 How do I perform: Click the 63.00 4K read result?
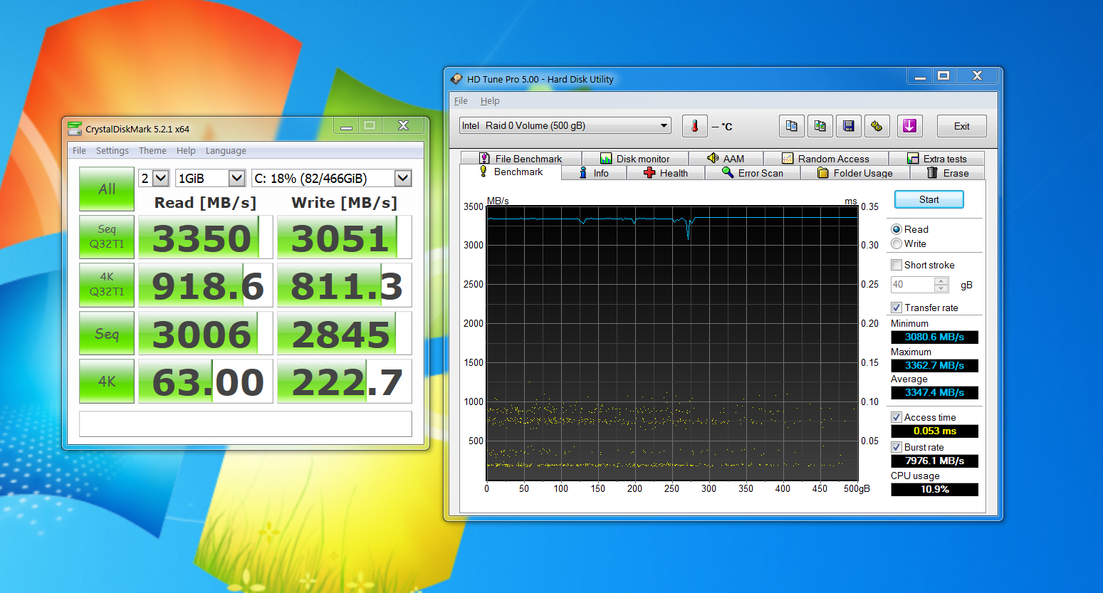click(206, 382)
